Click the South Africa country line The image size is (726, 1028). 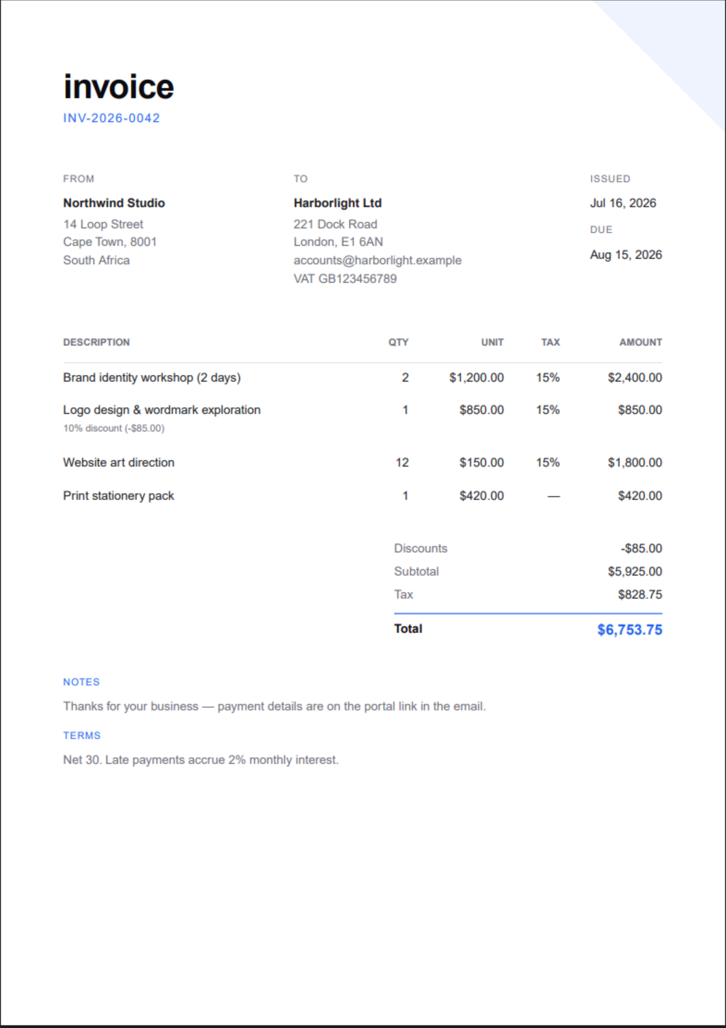click(x=96, y=260)
